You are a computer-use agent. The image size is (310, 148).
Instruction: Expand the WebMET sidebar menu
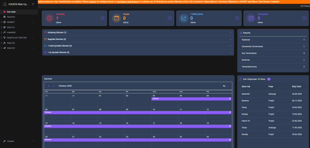(19, 22)
